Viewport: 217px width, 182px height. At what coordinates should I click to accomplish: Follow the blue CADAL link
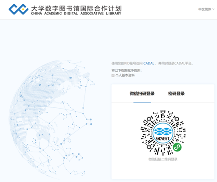[149, 63]
